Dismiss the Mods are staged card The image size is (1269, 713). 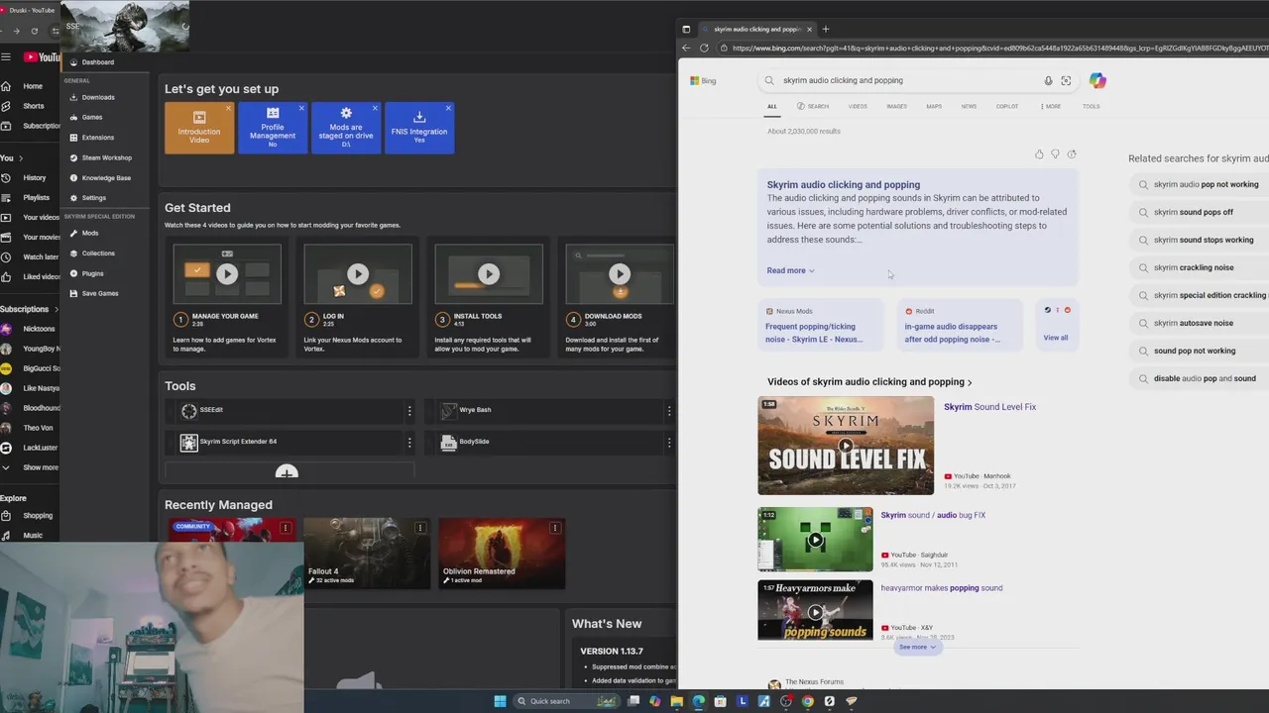point(375,108)
